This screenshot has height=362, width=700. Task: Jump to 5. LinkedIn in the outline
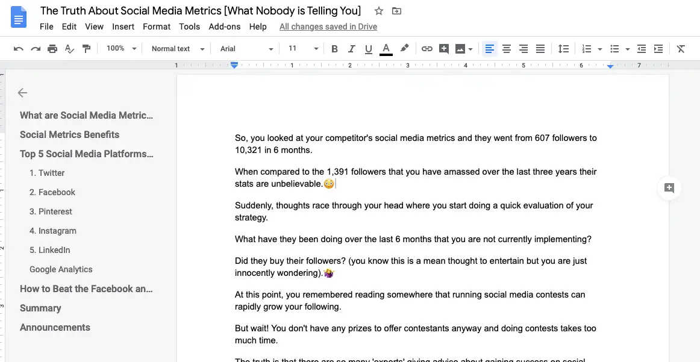pyautogui.click(x=49, y=250)
